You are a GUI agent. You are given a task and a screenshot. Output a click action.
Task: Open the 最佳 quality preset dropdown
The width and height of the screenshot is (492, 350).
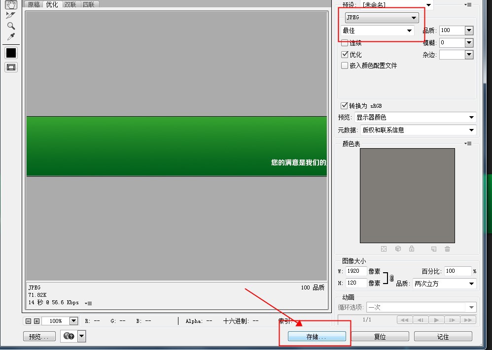(378, 31)
